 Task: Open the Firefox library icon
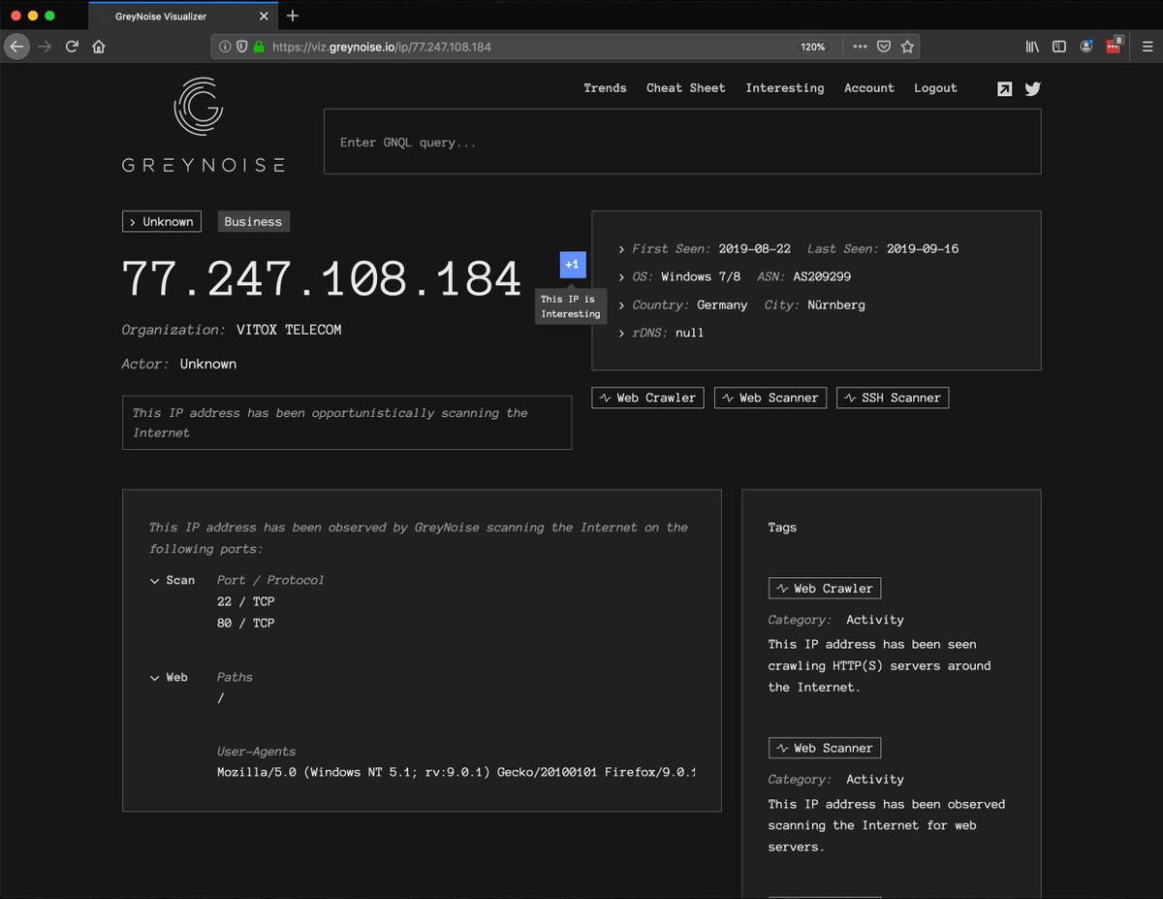click(1033, 46)
